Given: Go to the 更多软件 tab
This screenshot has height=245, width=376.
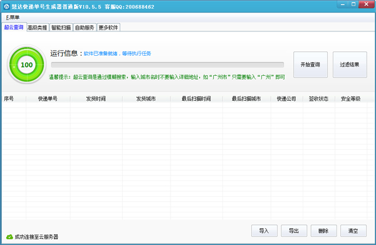Looking at the screenshot, I should 108,28.
